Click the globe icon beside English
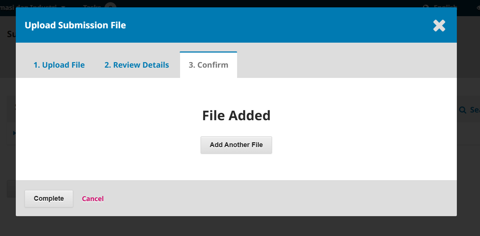The image size is (480, 236). pyautogui.click(x=426, y=6)
